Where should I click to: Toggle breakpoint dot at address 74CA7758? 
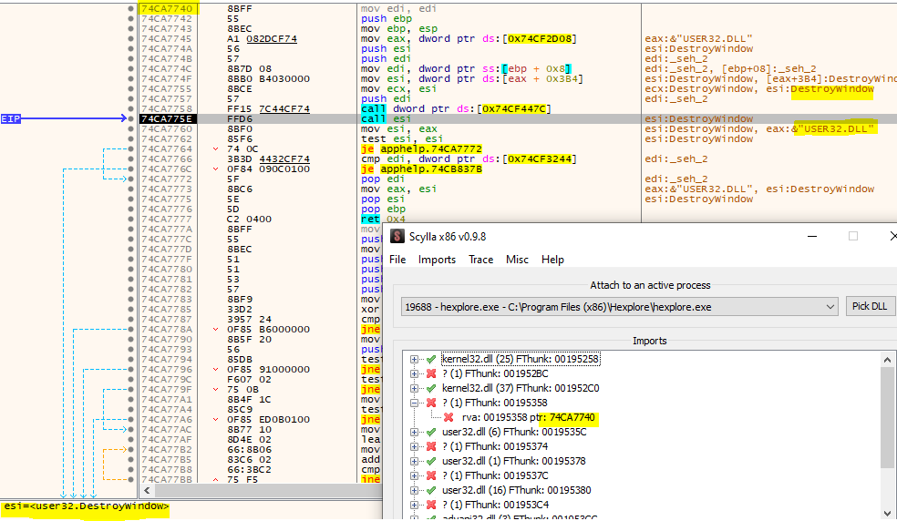131,108
